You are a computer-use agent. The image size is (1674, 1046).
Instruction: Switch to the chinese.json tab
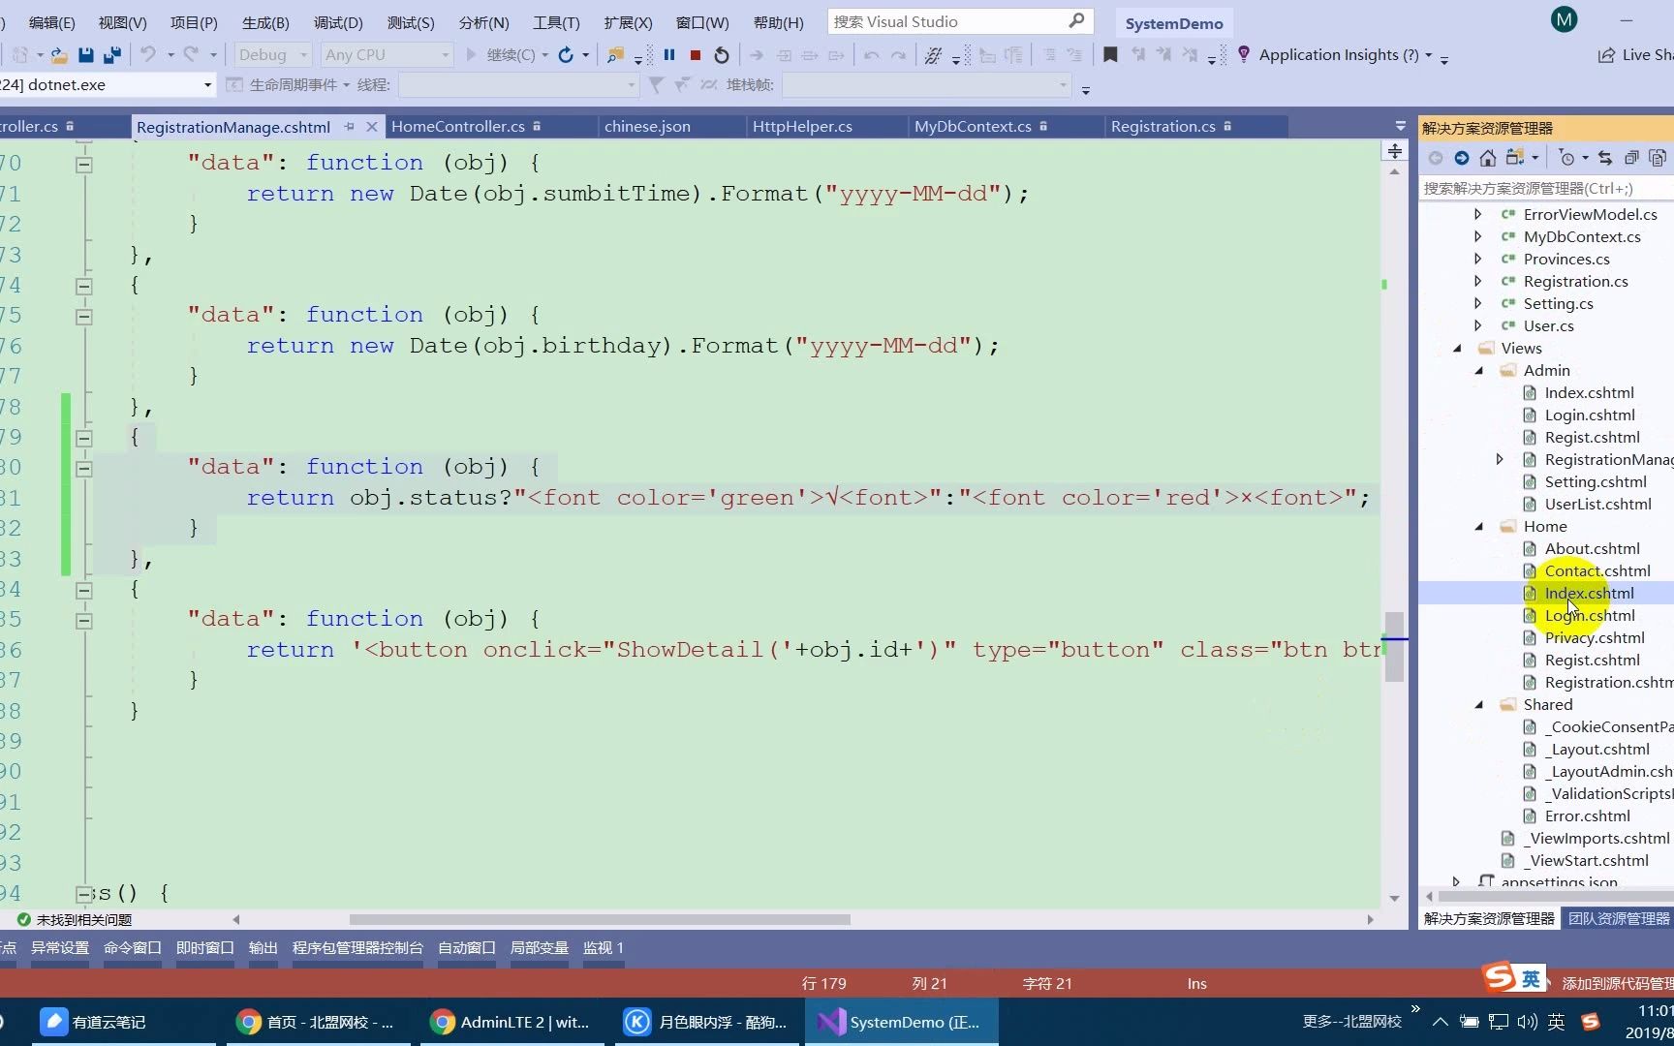pyautogui.click(x=647, y=127)
